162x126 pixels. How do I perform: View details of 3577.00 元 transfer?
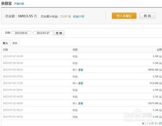81,103
